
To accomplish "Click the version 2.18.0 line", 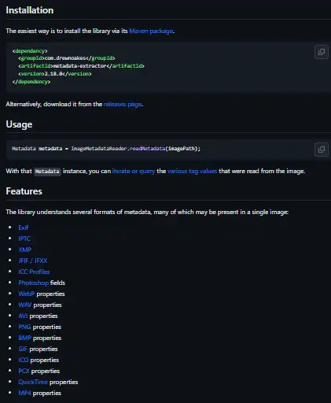I will (55, 74).
